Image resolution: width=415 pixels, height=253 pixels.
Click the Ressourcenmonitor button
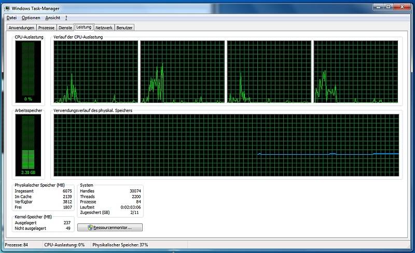110,227
